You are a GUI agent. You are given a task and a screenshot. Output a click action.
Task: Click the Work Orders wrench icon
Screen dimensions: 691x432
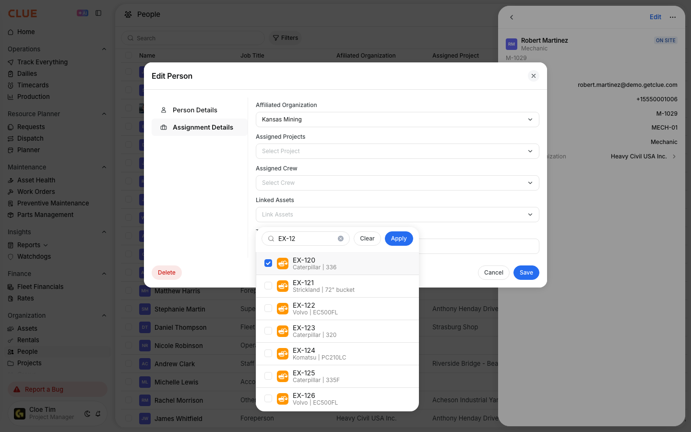(11, 192)
